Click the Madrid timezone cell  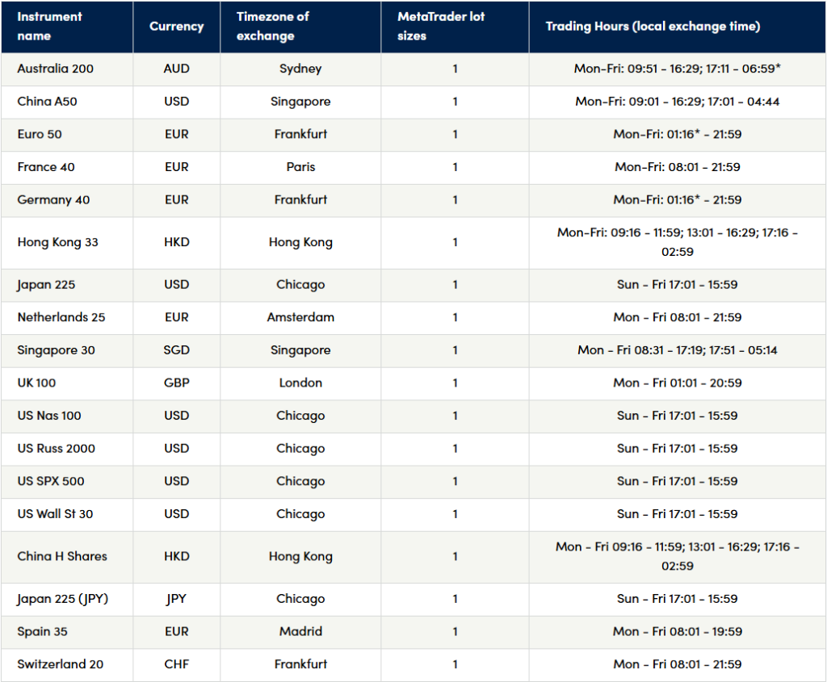(x=300, y=631)
